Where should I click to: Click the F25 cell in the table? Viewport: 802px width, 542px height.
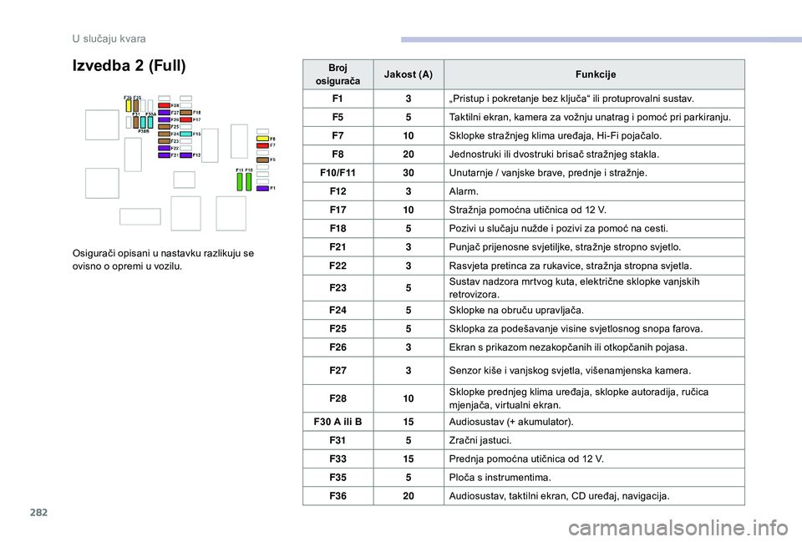(x=338, y=329)
